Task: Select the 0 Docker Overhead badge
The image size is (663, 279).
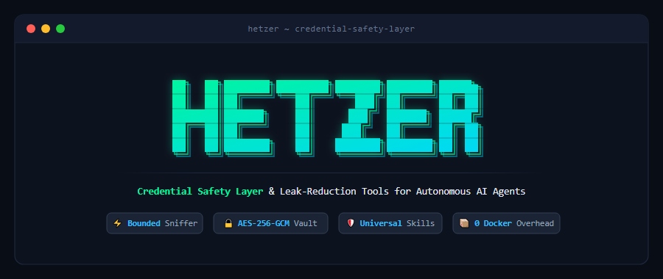Action: pos(507,223)
